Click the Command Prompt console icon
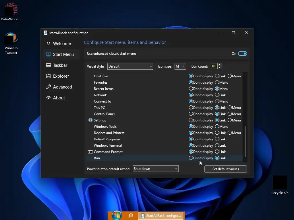Screen dimensions: 294x220 click(90, 152)
